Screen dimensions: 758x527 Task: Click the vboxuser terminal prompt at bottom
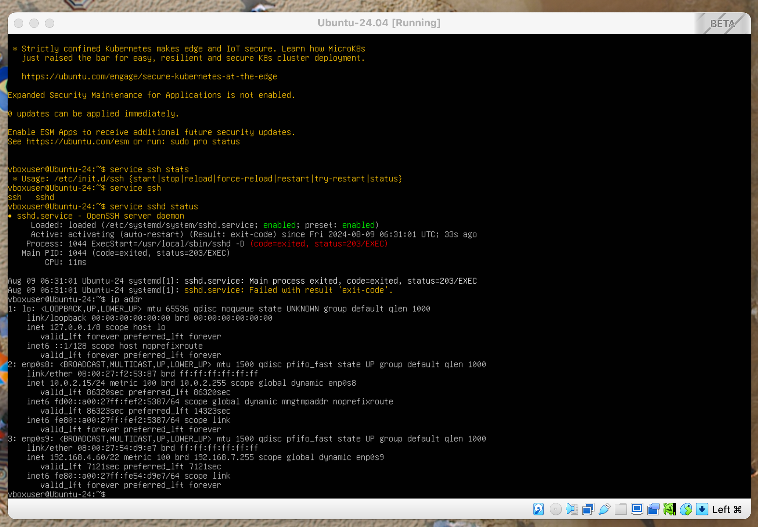(57, 494)
